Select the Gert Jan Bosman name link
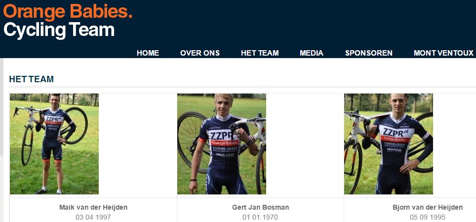The image size is (476, 222). [260, 208]
